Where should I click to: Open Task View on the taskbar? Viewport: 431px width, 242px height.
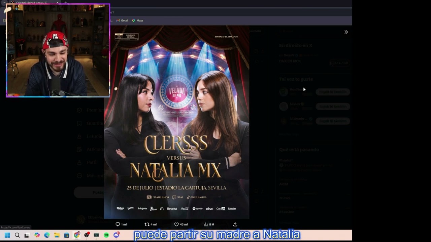27,235
